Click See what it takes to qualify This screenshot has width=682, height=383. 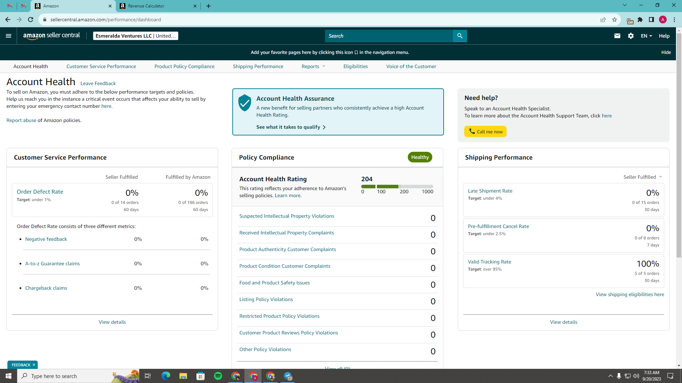291,127
